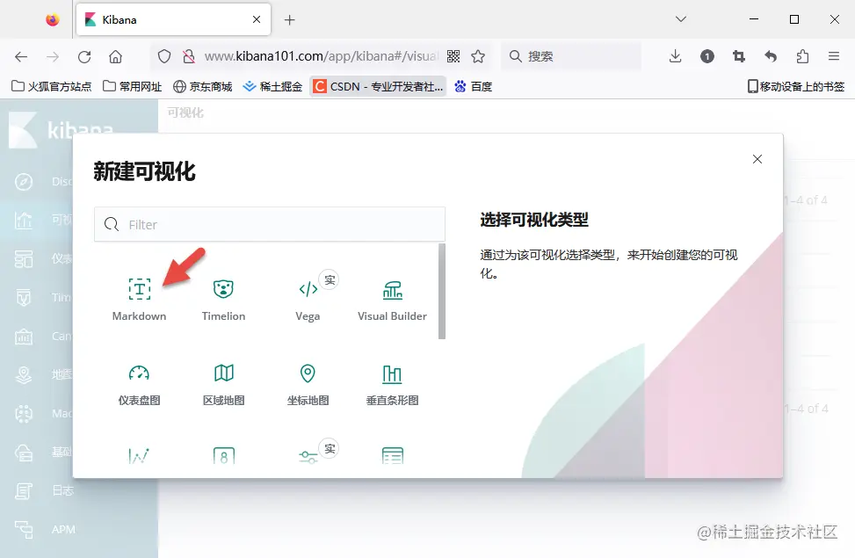Open the browser downloads panel
855x558 pixels.
pos(675,56)
